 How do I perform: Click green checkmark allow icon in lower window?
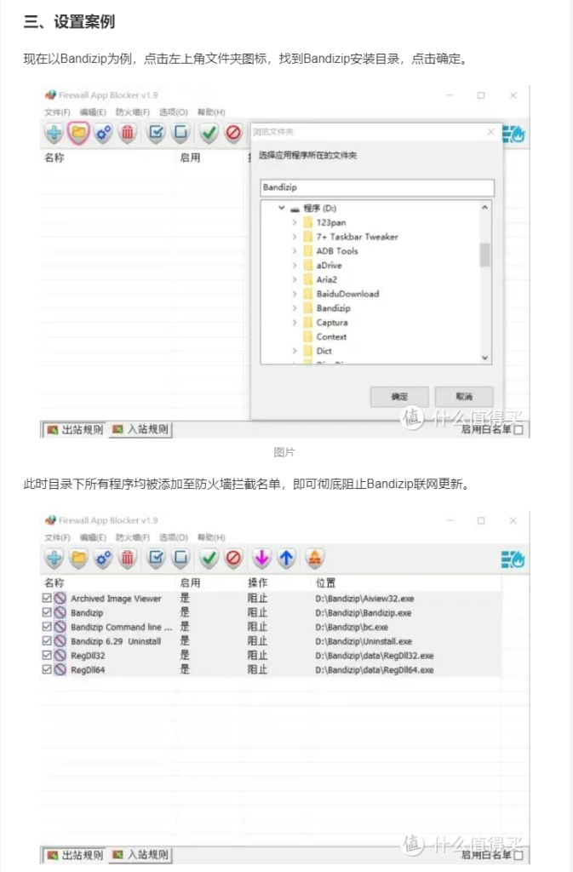click(208, 559)
